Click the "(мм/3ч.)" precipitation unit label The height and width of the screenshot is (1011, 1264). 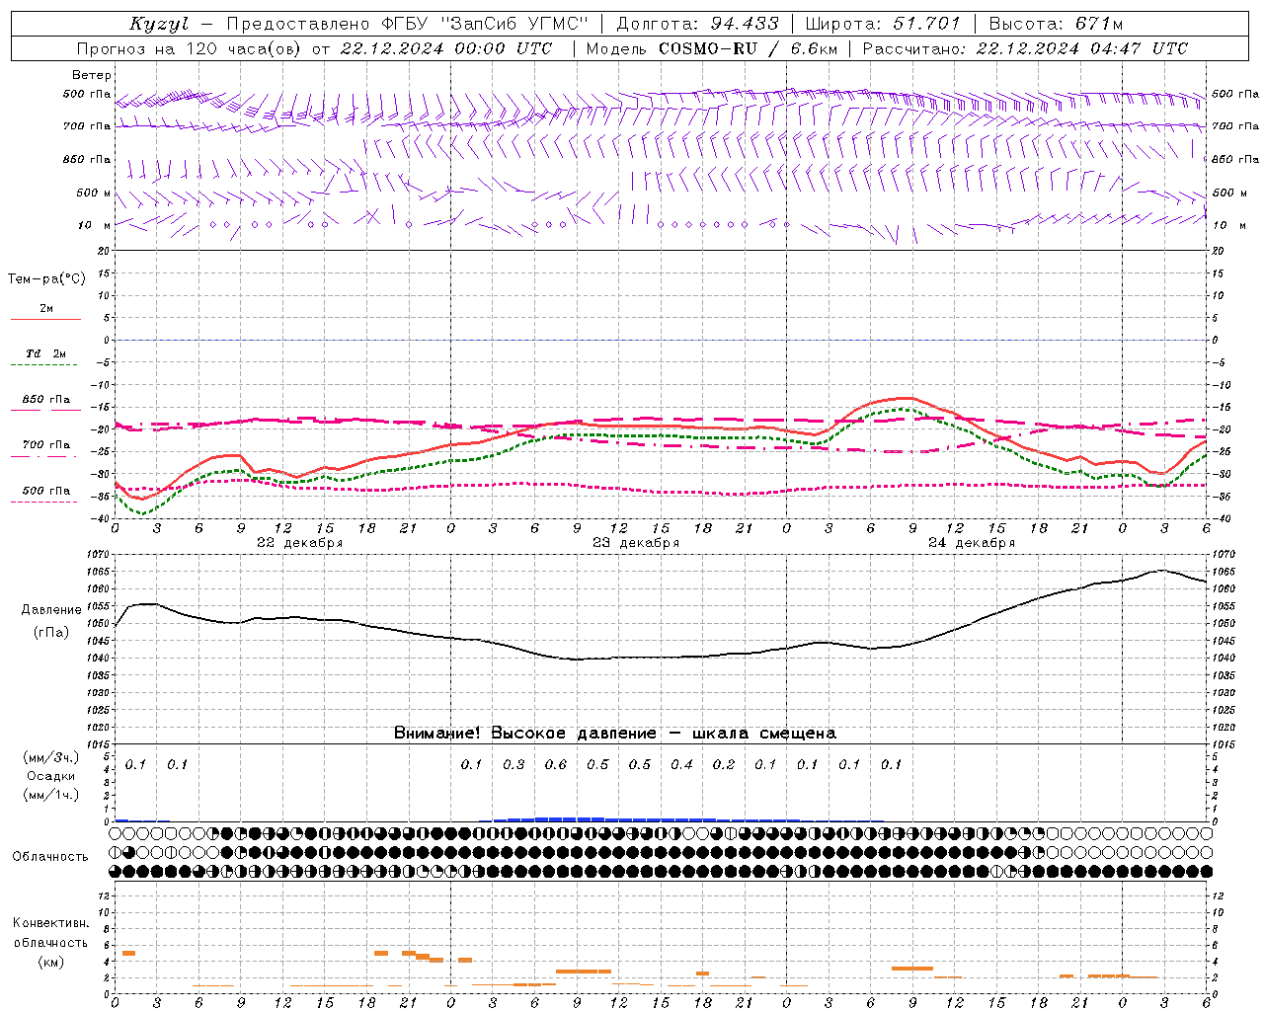[51, 757]
